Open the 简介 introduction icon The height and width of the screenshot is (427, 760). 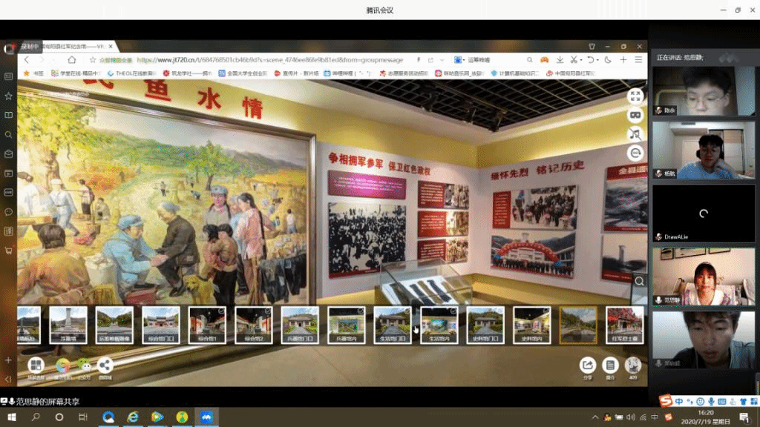[610, 365]
